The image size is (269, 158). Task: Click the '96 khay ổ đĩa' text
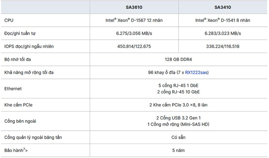tap(162, 73)
